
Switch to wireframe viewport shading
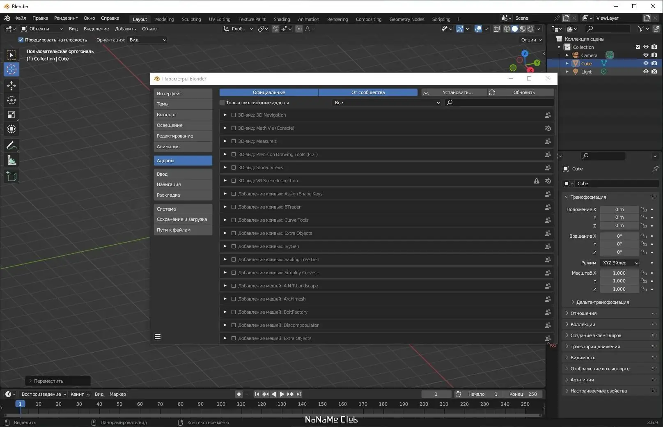(x=507, y=29)
